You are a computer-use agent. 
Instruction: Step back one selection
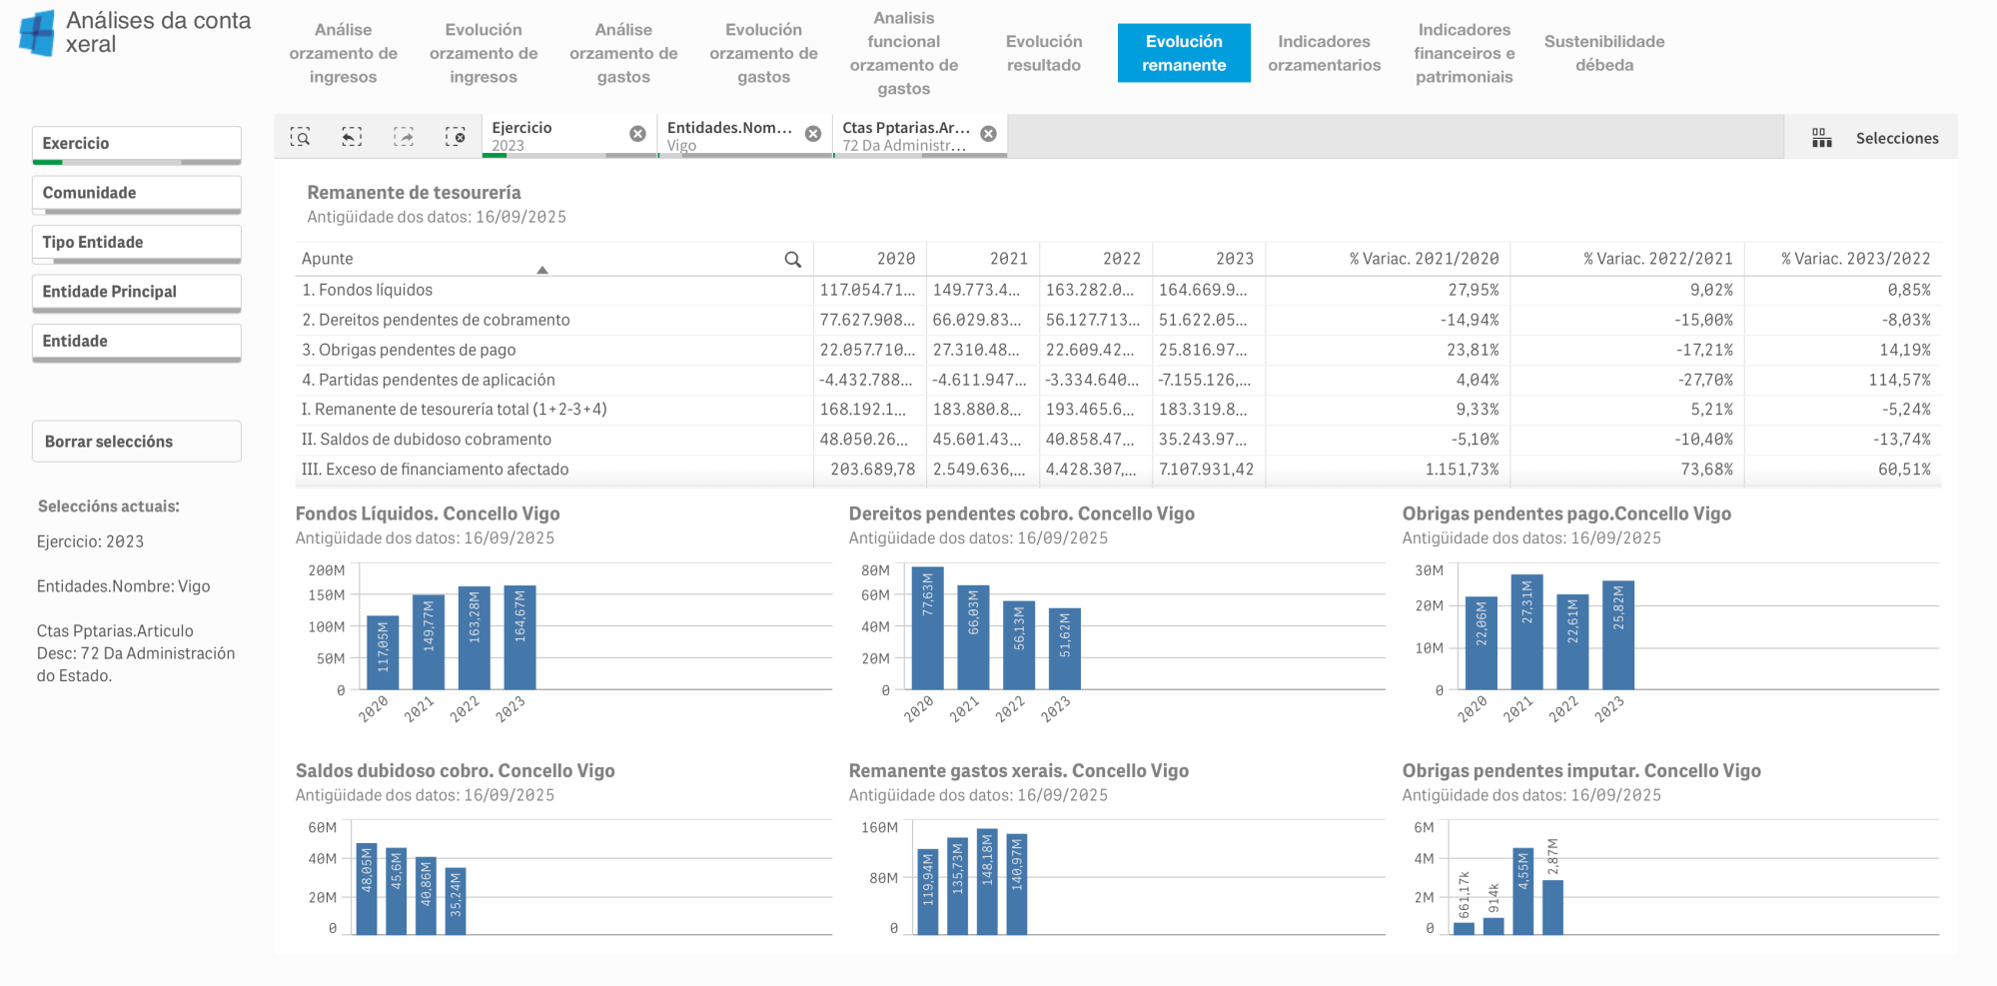[x=352, y=137]
